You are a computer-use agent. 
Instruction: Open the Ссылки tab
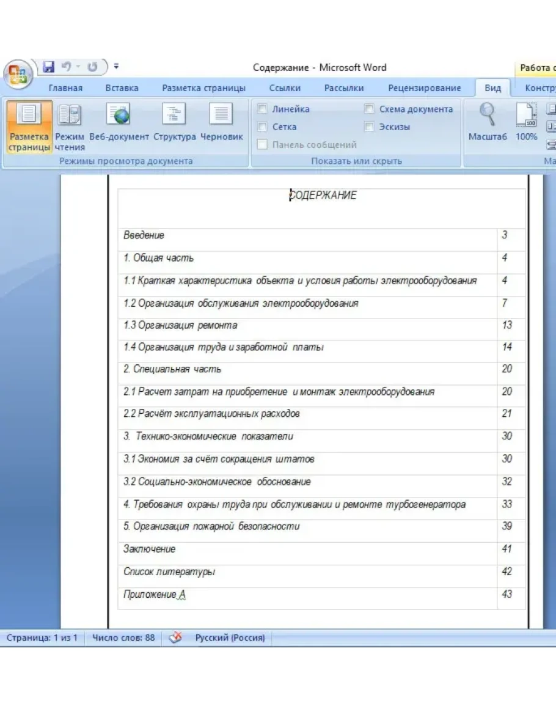[x=285, y=88]
